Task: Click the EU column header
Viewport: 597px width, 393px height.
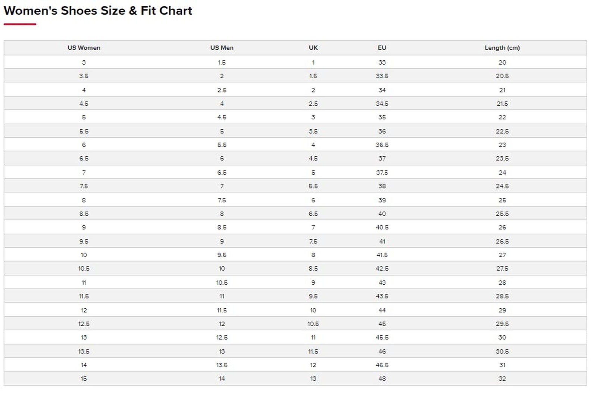Action: click(x=382, y=48)
